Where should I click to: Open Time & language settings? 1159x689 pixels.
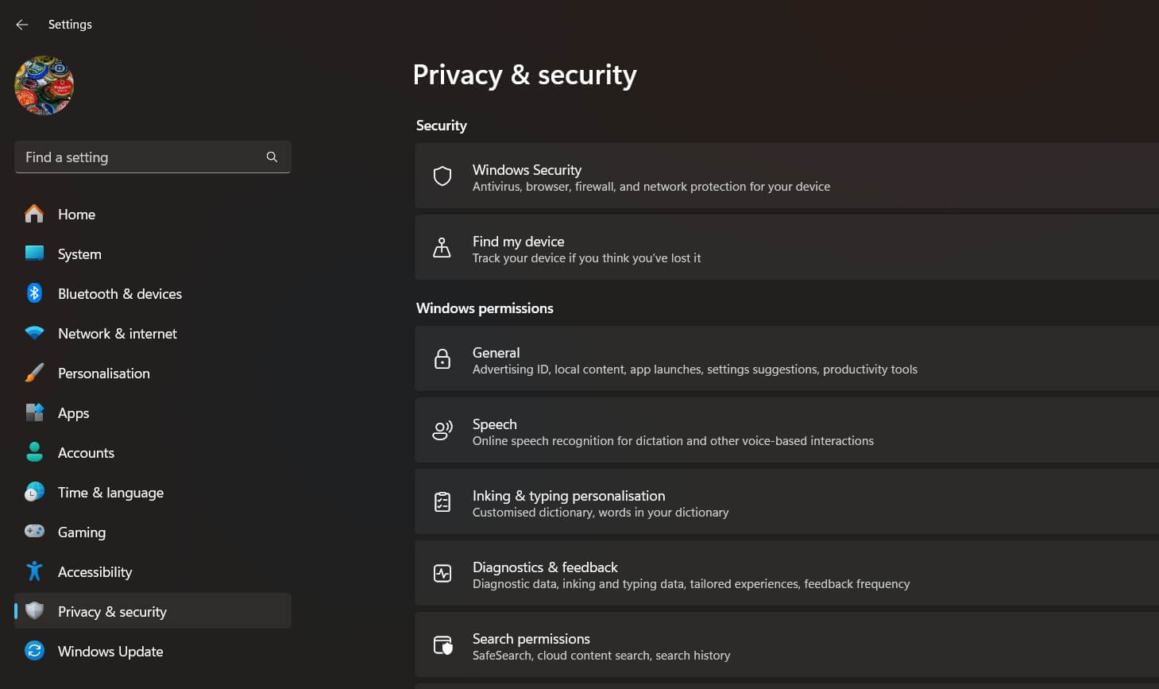110,492
